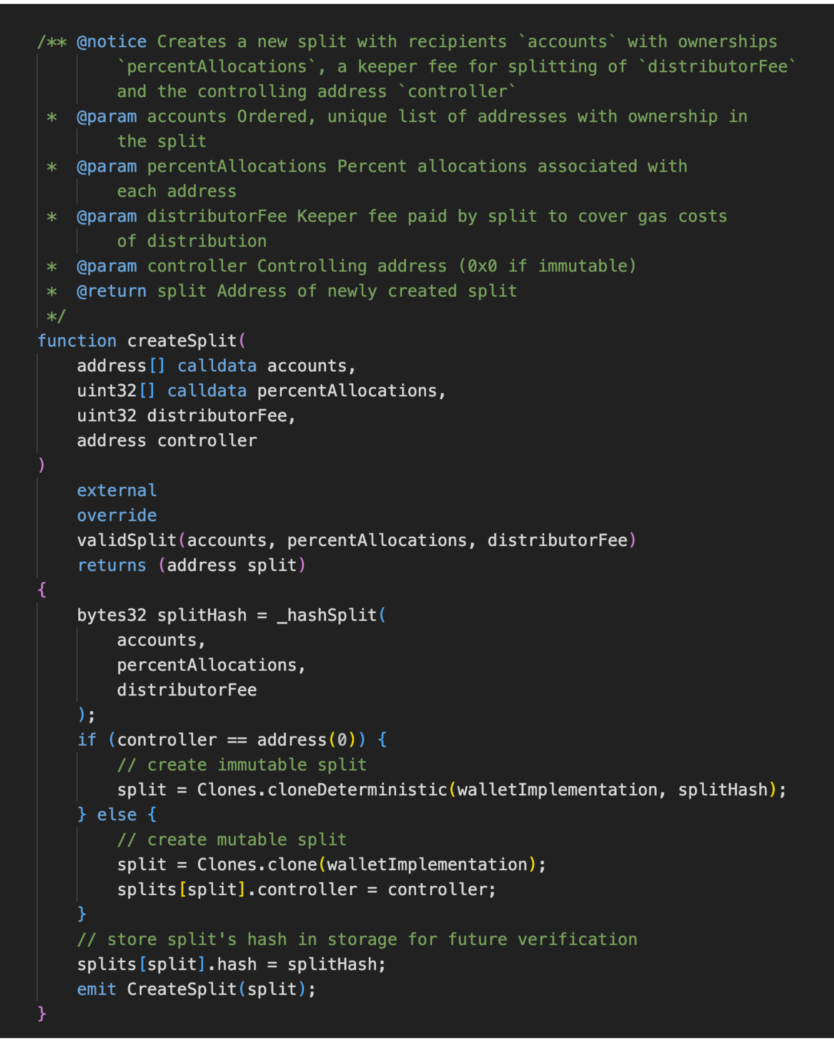Viewport: 834px width, 1042px height.
Task: Click the createSplit function name
Action: point(182,341)
